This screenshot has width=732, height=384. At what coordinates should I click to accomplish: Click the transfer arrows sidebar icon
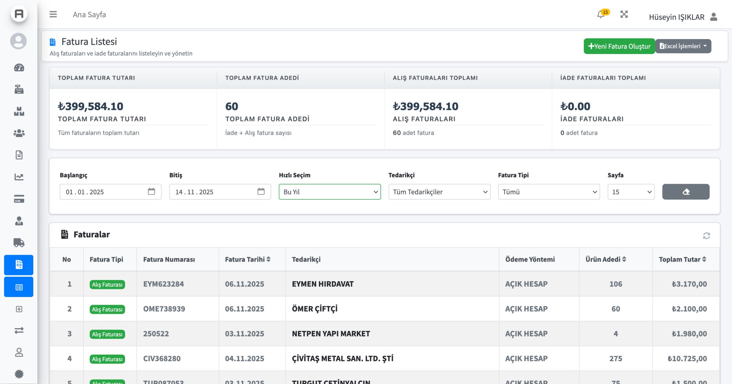point(19,330)
